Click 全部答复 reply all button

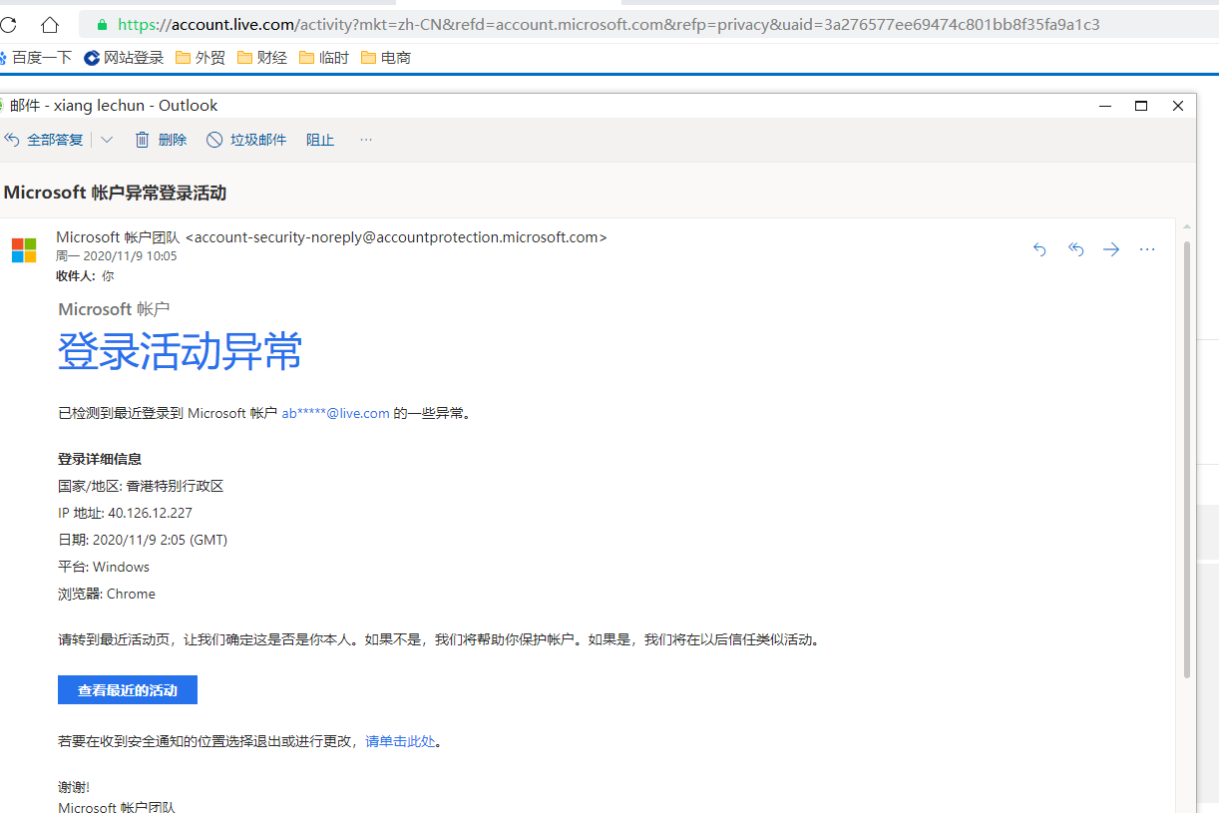click(x=45, y=140)
